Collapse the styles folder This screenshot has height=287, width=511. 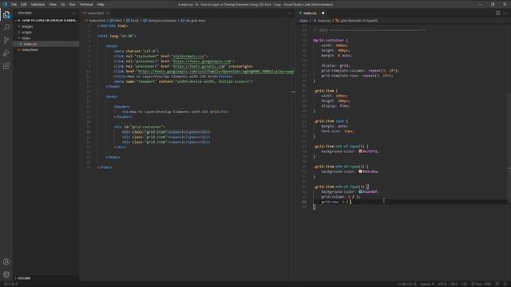[26, 38]
